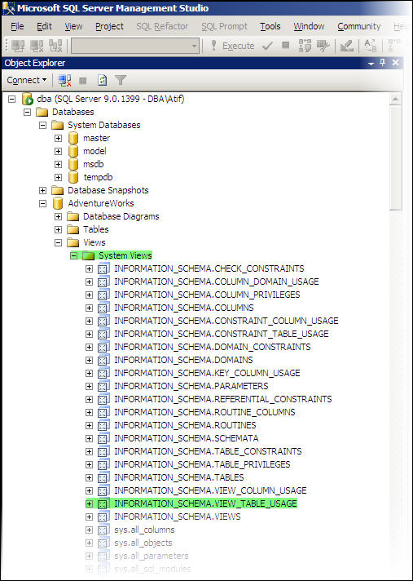Click the Views folder icon
Image resolution: width=413 pixels, height=581 pixels.
pos(73,242)
